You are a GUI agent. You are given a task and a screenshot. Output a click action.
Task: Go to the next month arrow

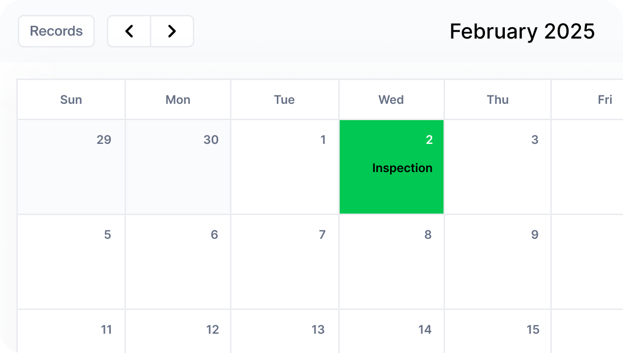172,31
